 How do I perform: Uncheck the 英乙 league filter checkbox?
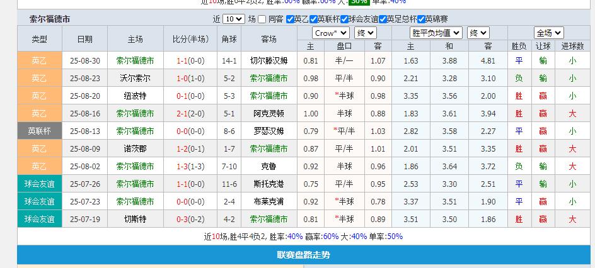pos(290,20)
